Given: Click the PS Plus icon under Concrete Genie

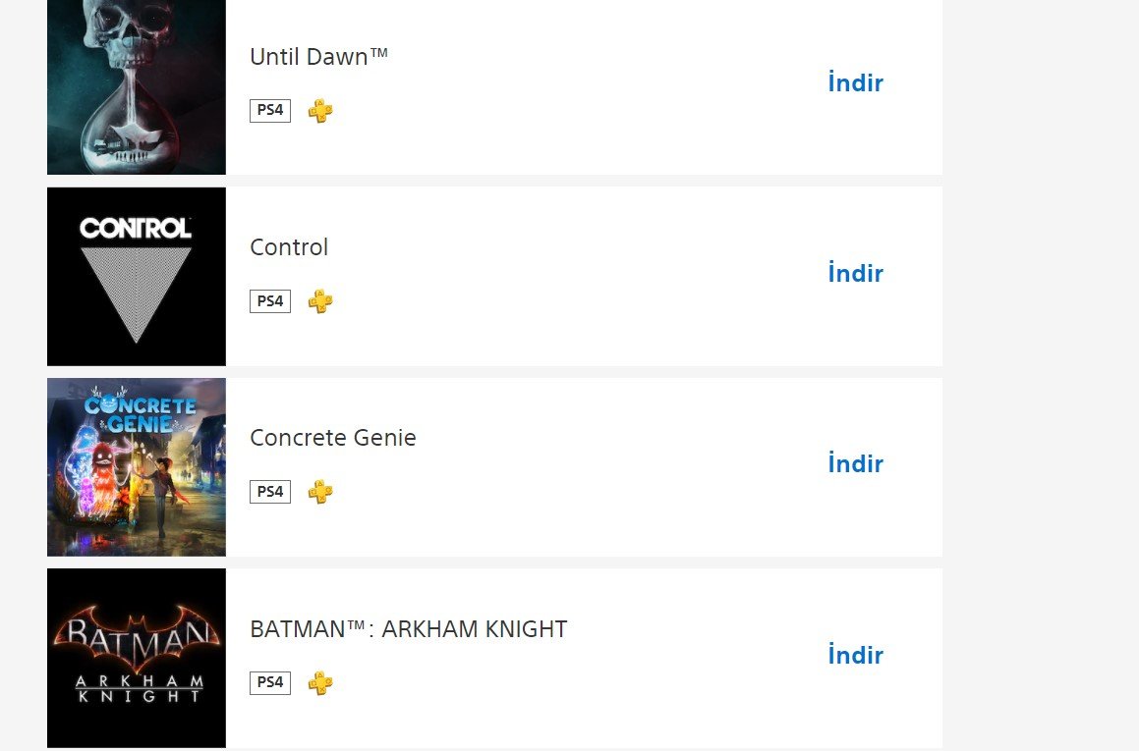Looking at the screenshot, I should point(319,491).
